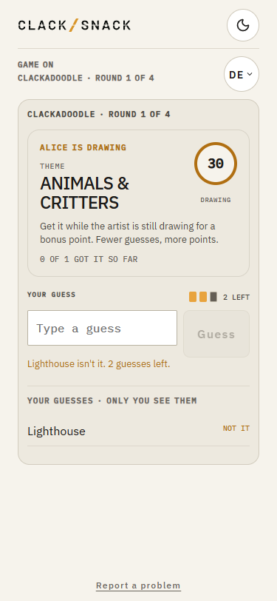The height and width of the screenshot is (601, 277).
Task: Click the Clackadoodle Round 1 of 4 card header
Action: click(x=99, y=114)
